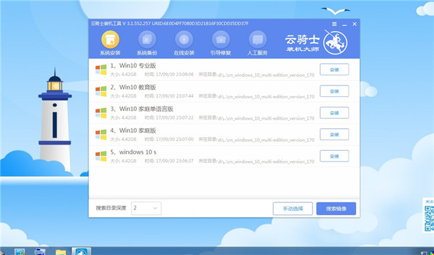Viewport: 434px width, 255px height.
Task: Open the 引导修复 icon tab
Action: tap(220, 43)
